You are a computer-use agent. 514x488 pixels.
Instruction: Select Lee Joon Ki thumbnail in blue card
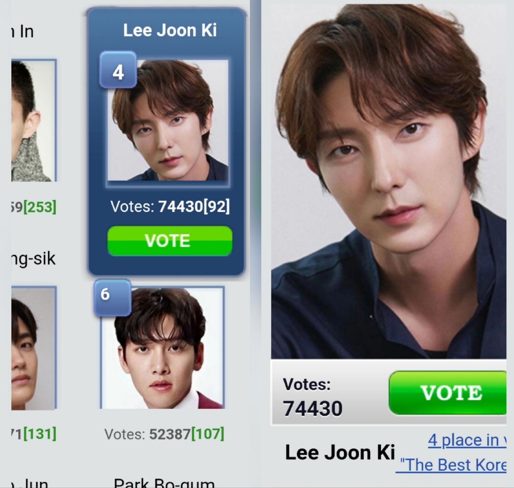pos(168,120)
